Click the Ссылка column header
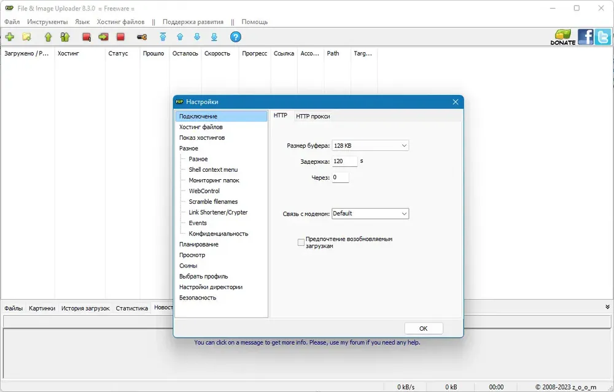The height and width of the screenshot is (392, 614). coord(284,53)
